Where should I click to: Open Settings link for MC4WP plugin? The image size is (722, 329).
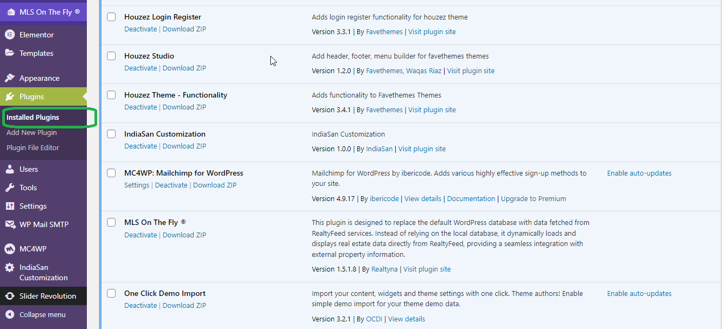[137, 185]
